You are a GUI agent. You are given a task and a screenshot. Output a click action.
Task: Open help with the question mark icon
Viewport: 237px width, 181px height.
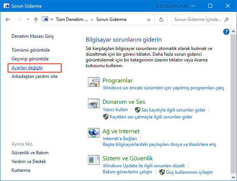tap(226, 32)
